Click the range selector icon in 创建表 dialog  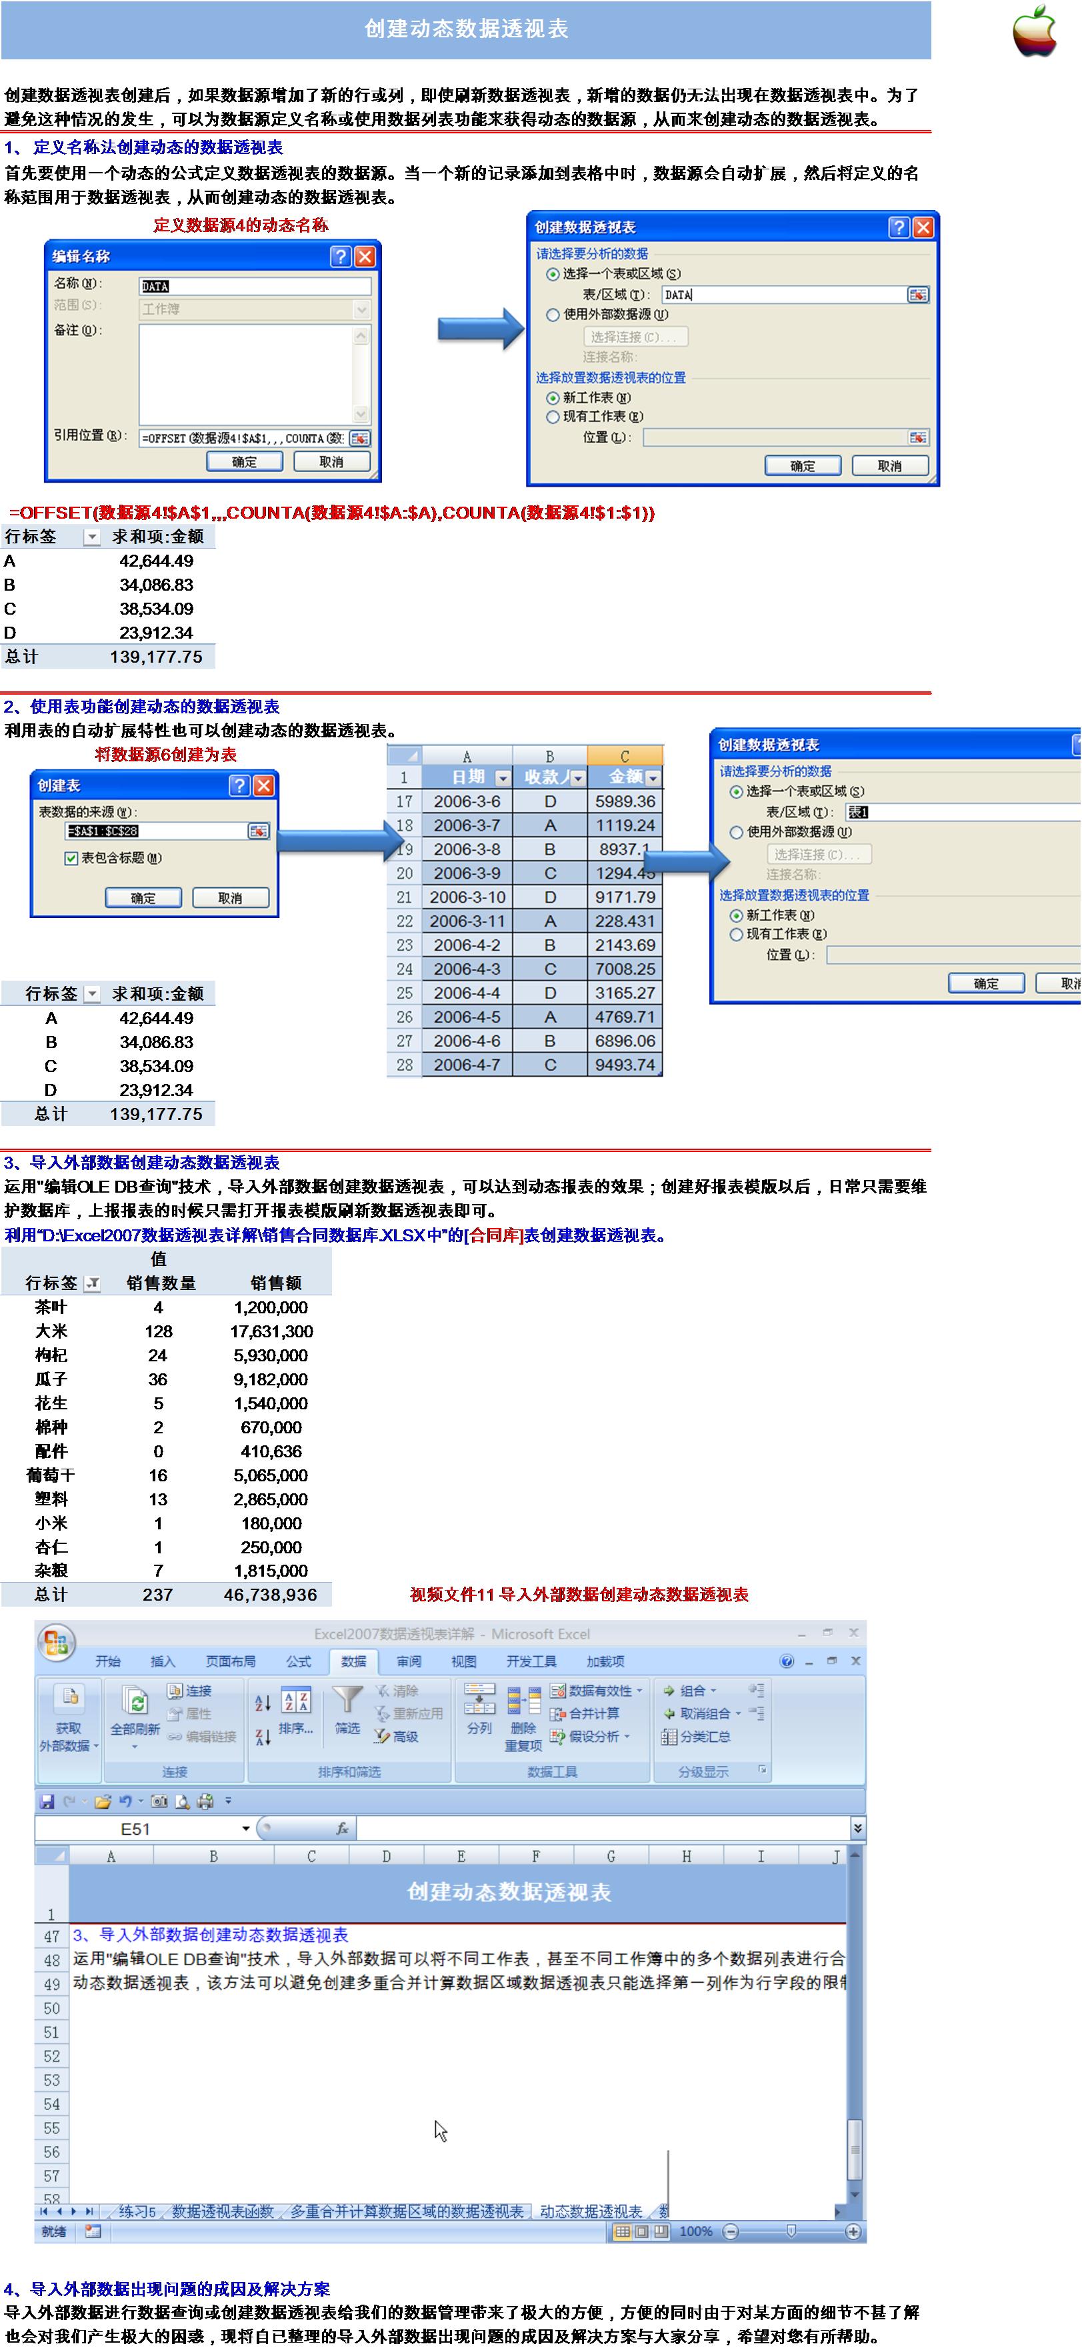pos(258,831)
